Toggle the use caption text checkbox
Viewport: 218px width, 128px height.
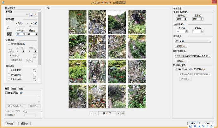point(7,93)
